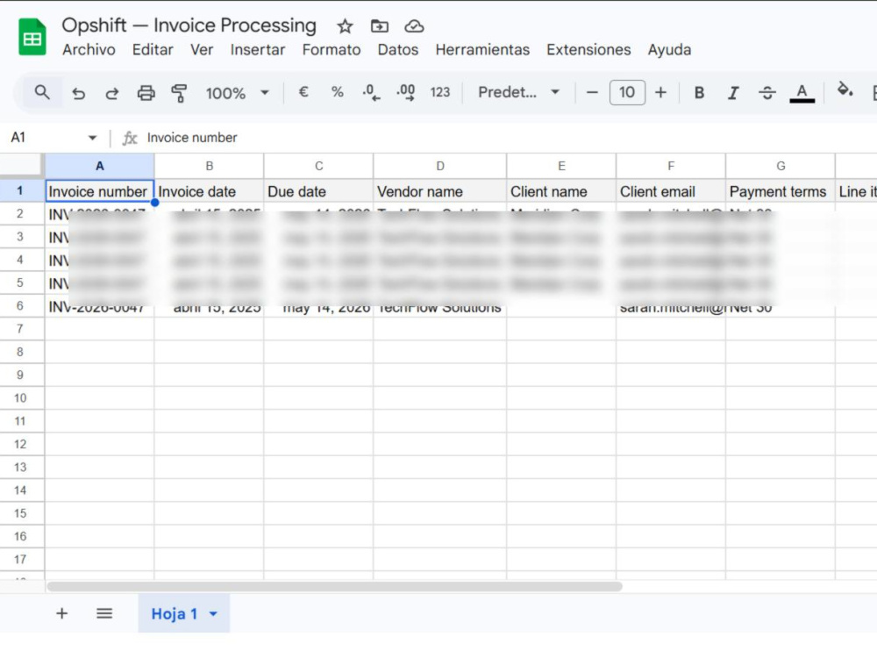Open the Hoja 1 tab options arrow

[213, 614]
